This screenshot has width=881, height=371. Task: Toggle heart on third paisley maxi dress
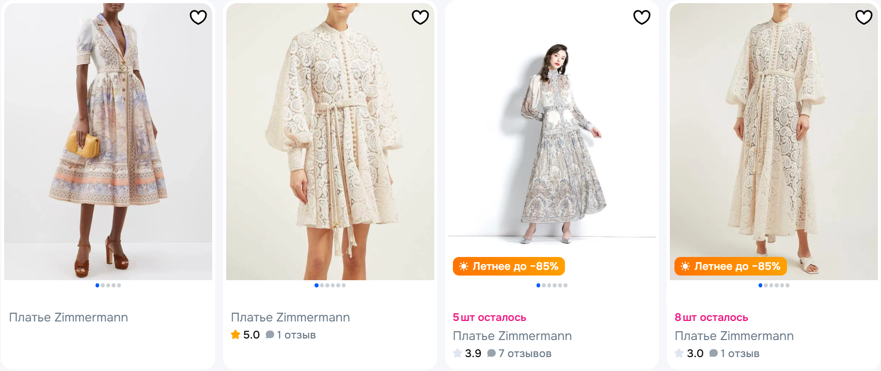641,18
